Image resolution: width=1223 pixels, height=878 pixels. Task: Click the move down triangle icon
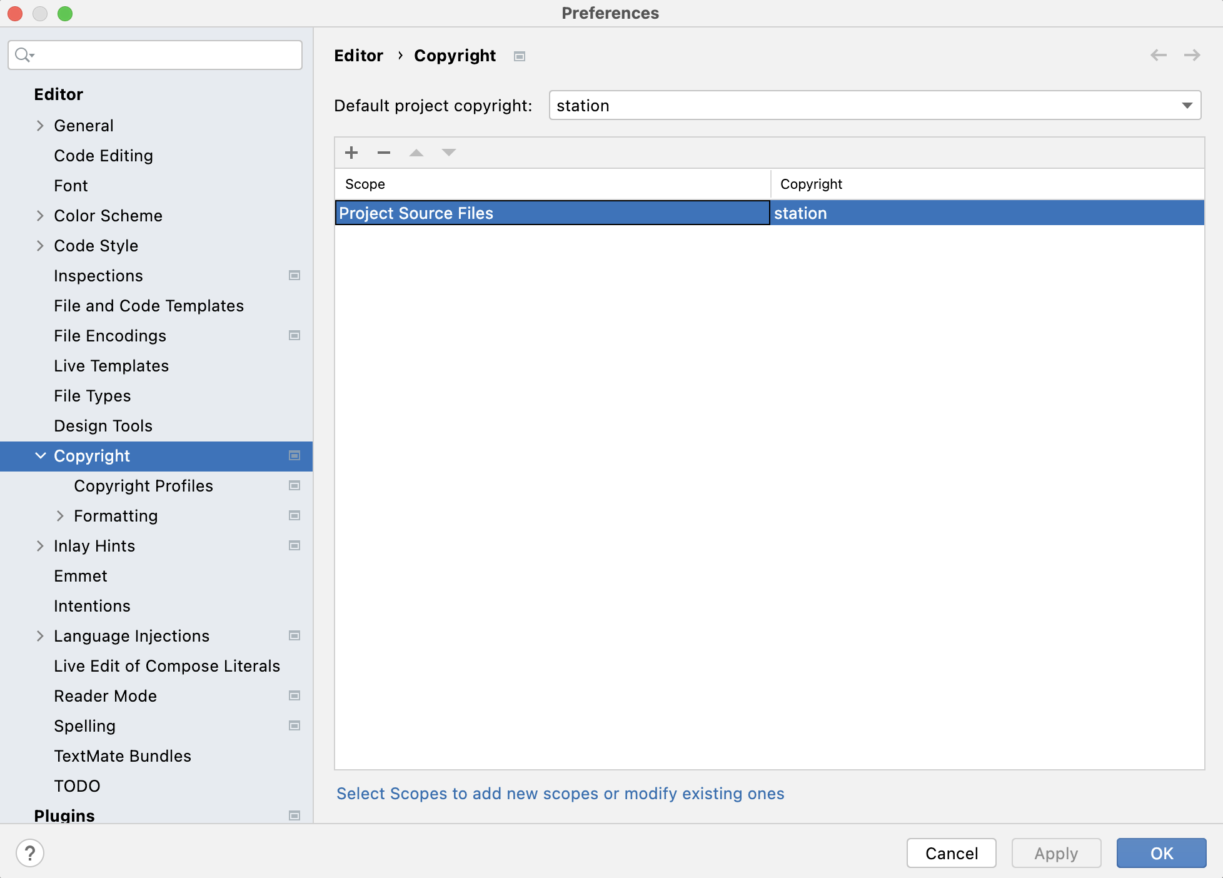coord(449,153)
